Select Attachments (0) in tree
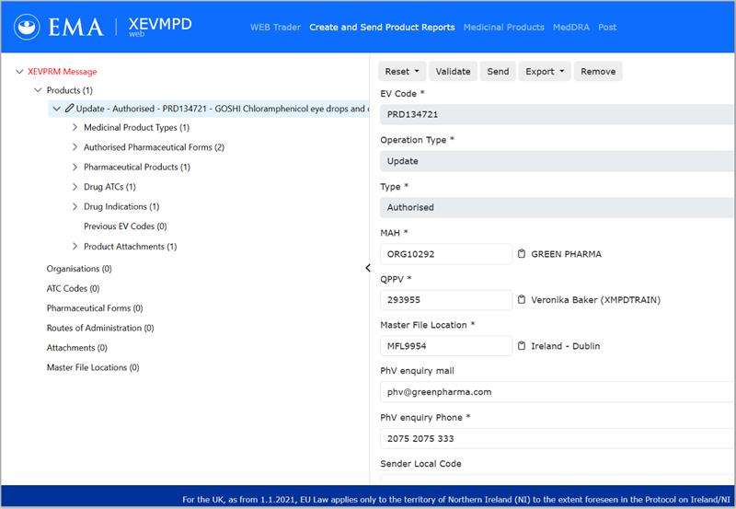Image resolution: width=736 pixels, height=509 pixels. (76, 348)
